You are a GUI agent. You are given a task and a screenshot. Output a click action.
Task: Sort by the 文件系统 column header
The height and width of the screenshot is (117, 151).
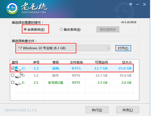click(76, 62)
